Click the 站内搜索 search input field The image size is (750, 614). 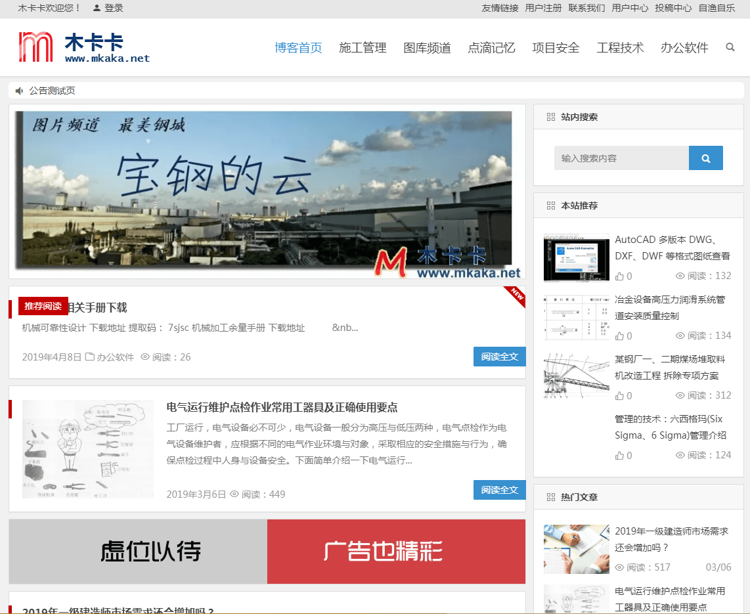pos(621,158)
